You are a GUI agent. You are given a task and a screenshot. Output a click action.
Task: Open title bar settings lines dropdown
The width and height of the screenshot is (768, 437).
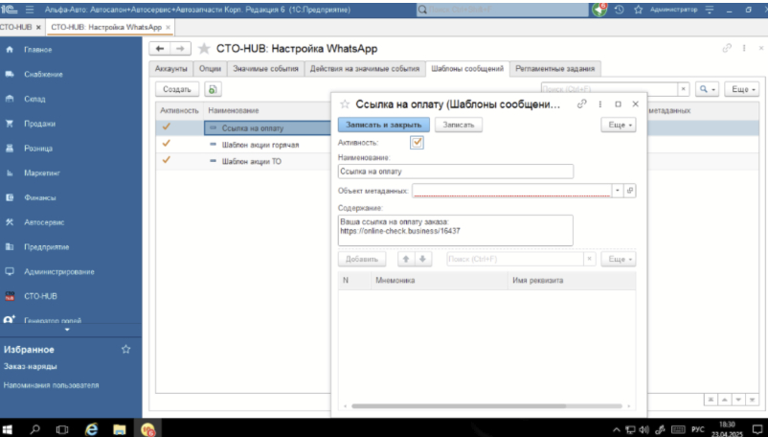710,10
